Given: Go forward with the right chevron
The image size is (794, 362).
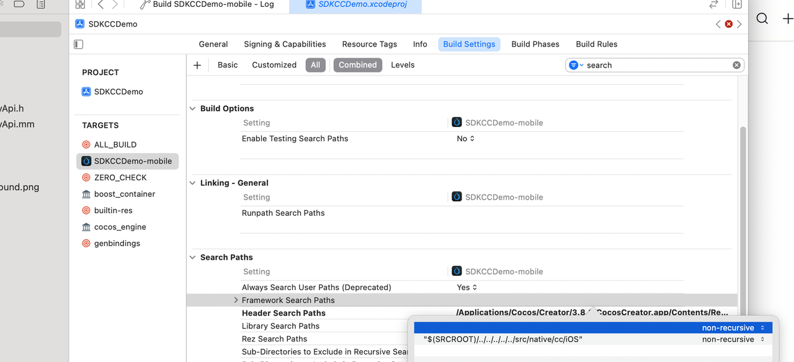Looking at the screenshot, I should (115, 4).
